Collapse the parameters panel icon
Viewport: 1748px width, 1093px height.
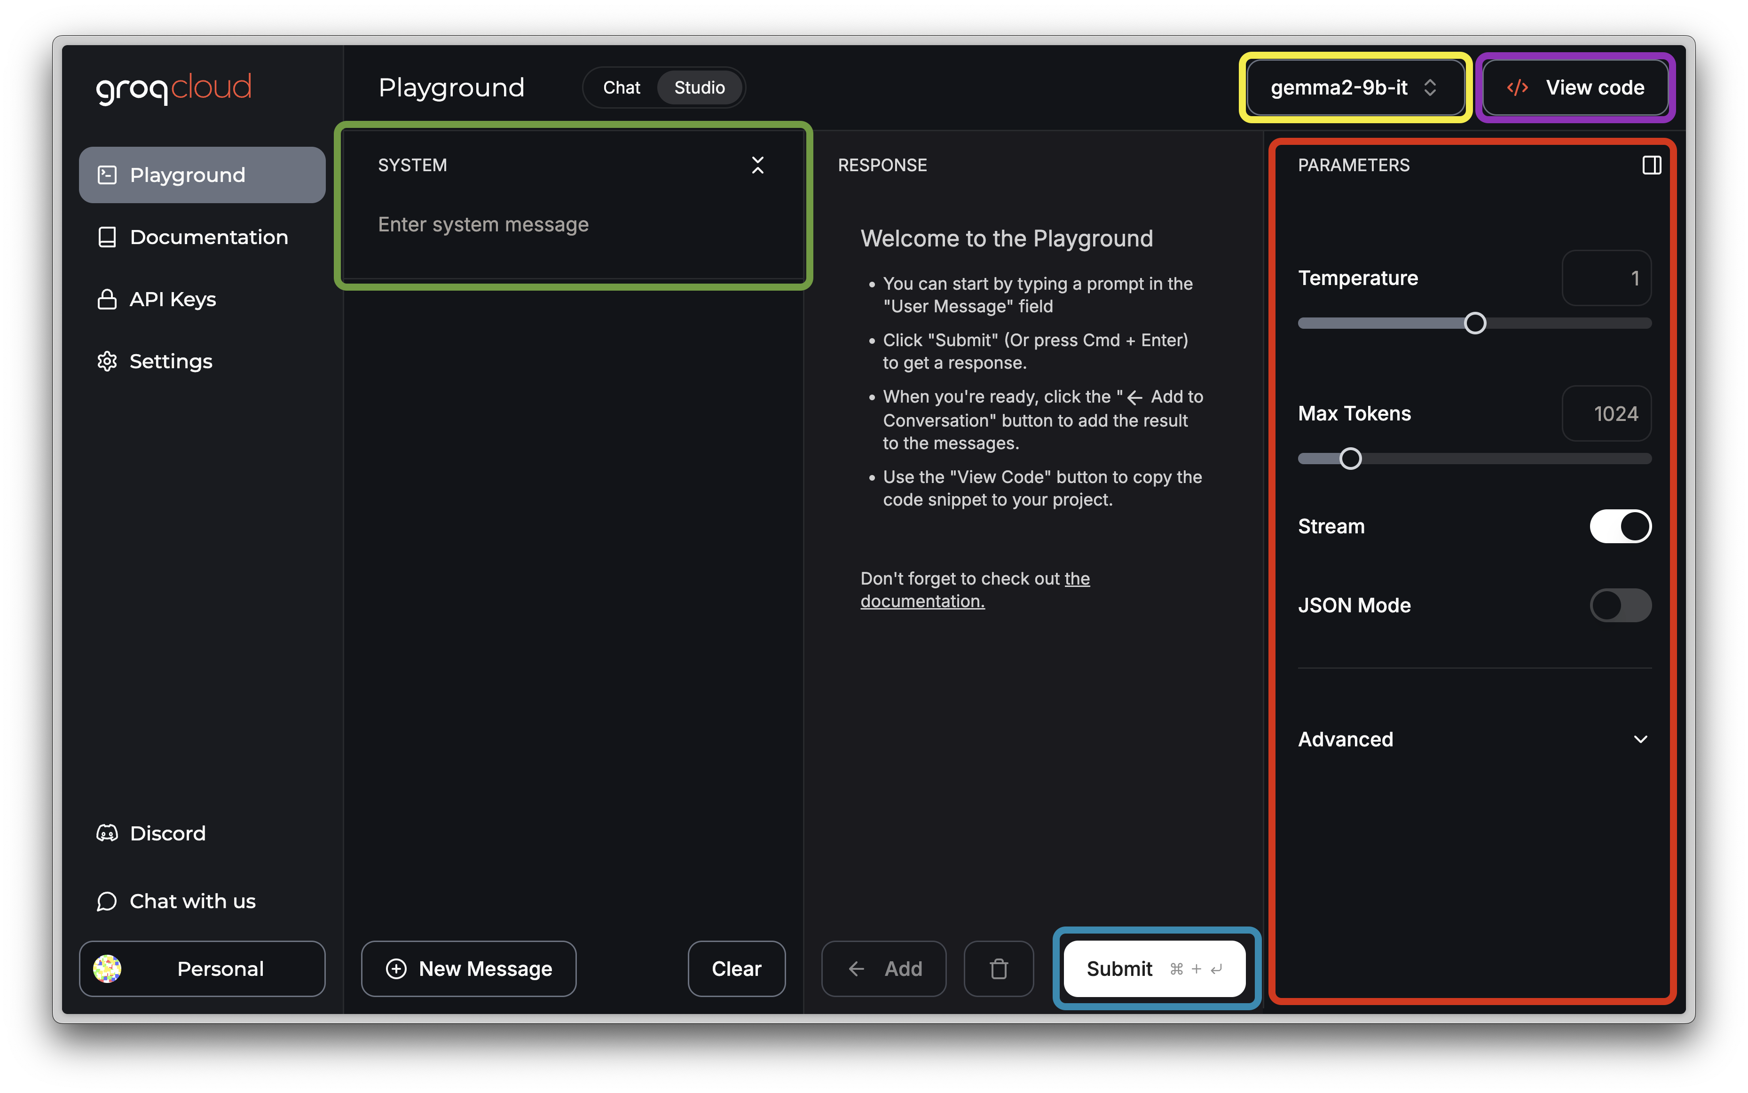pyautogui.click(x=1651, y=166)
